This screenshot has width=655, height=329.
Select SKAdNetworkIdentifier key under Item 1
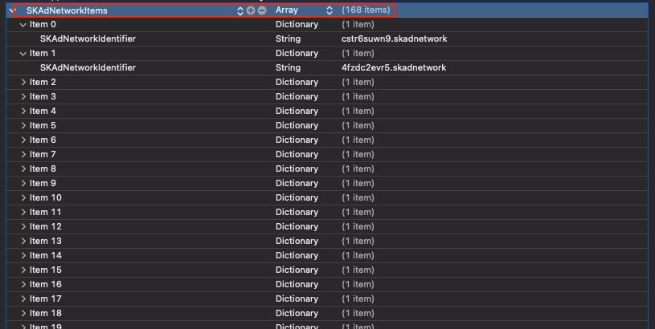tap(88, 68)
